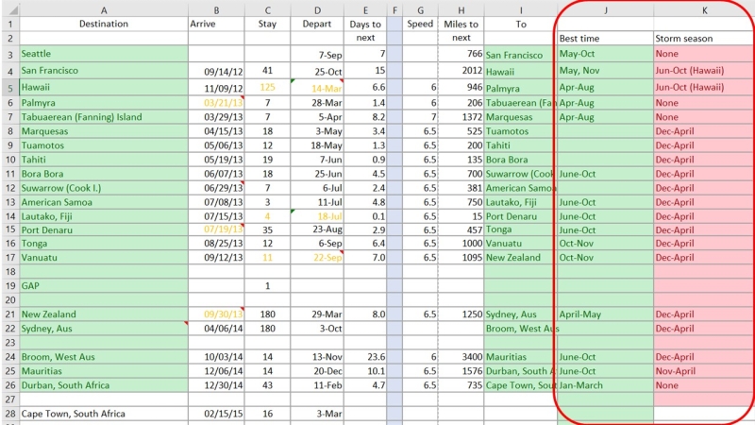Select 'Cape Town, South Africa' cell in column A
The height and width of the screenshot is (425, 755).
click(104, 414)
